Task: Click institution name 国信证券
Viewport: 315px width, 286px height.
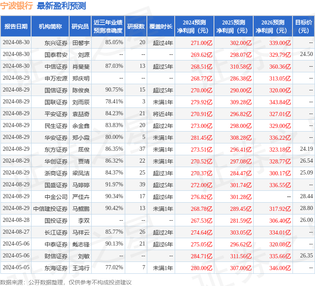Action: 56,90
